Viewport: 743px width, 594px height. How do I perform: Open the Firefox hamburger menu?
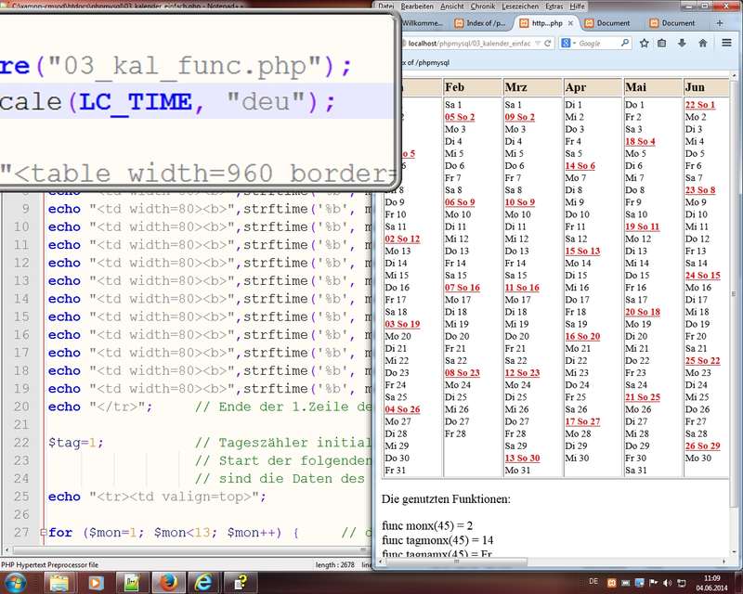[x=727, y=43]
